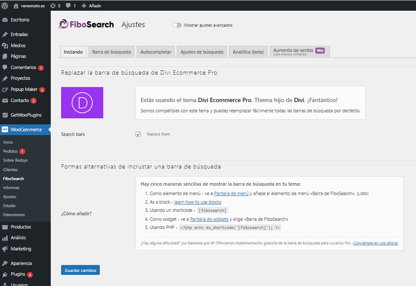Image resolution: width=416 pixels, height=286 pixels.
Task: Open the Ajustes de búsqueda tab
Action: click(202, 52)
